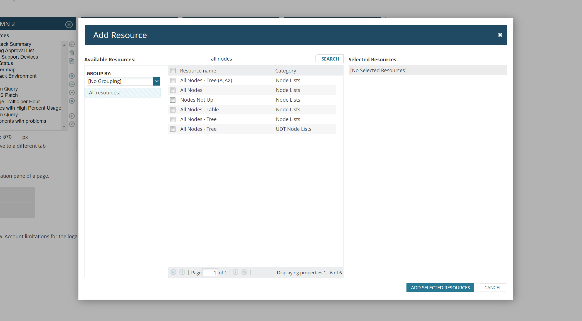
Task: Toggle the select-all header checkbox
Action: (x=173, y=71)
